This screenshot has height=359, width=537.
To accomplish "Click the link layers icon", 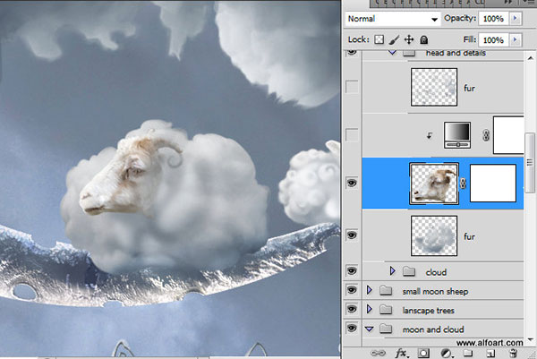I will click(x=378, y=353).
